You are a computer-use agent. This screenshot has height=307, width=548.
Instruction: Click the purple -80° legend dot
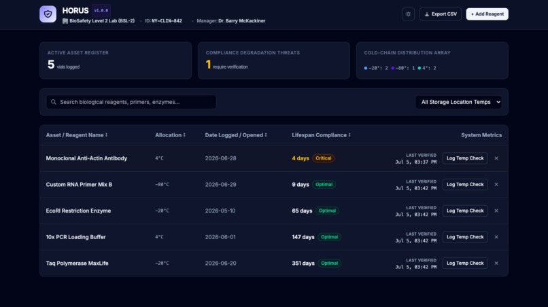point(392,68)
